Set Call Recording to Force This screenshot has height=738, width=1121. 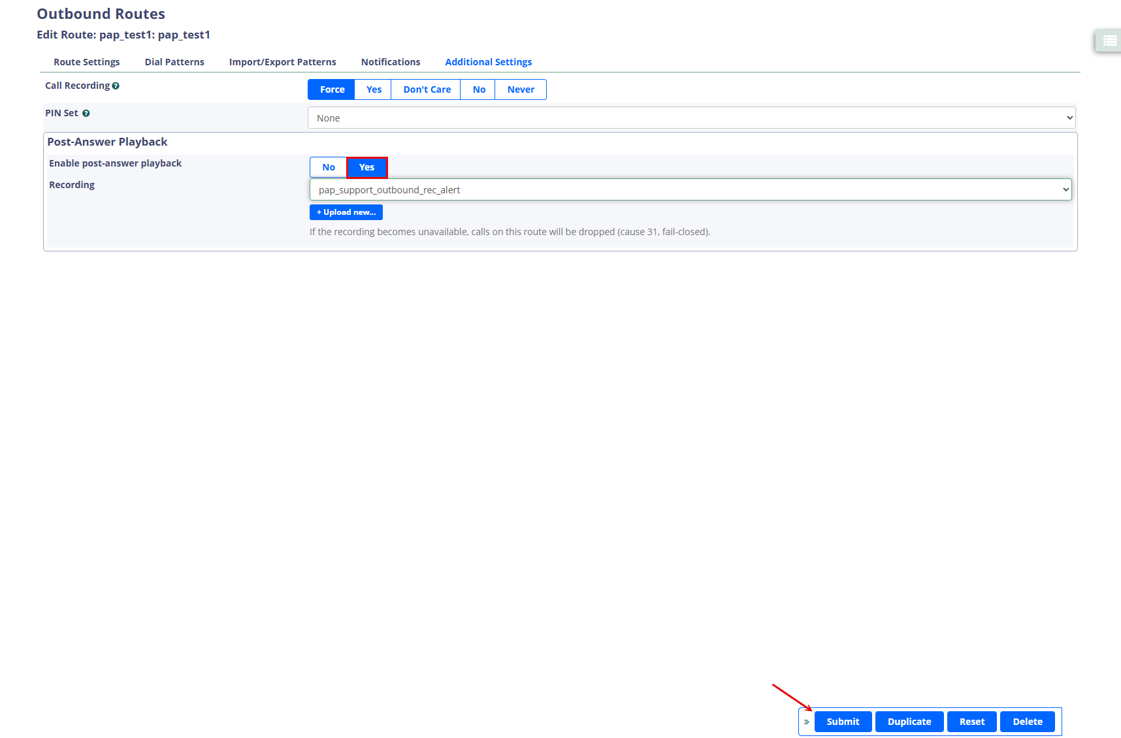tap(332, 89)
